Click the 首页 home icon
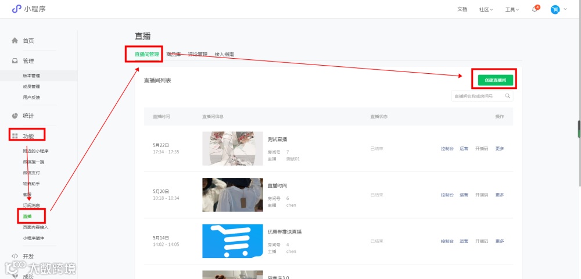The height and width of the screenshot is (279, 581). 15,40
